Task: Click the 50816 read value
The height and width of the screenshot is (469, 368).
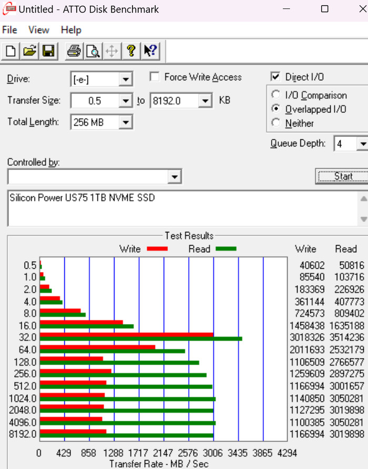Action: [x=352, y=265]
